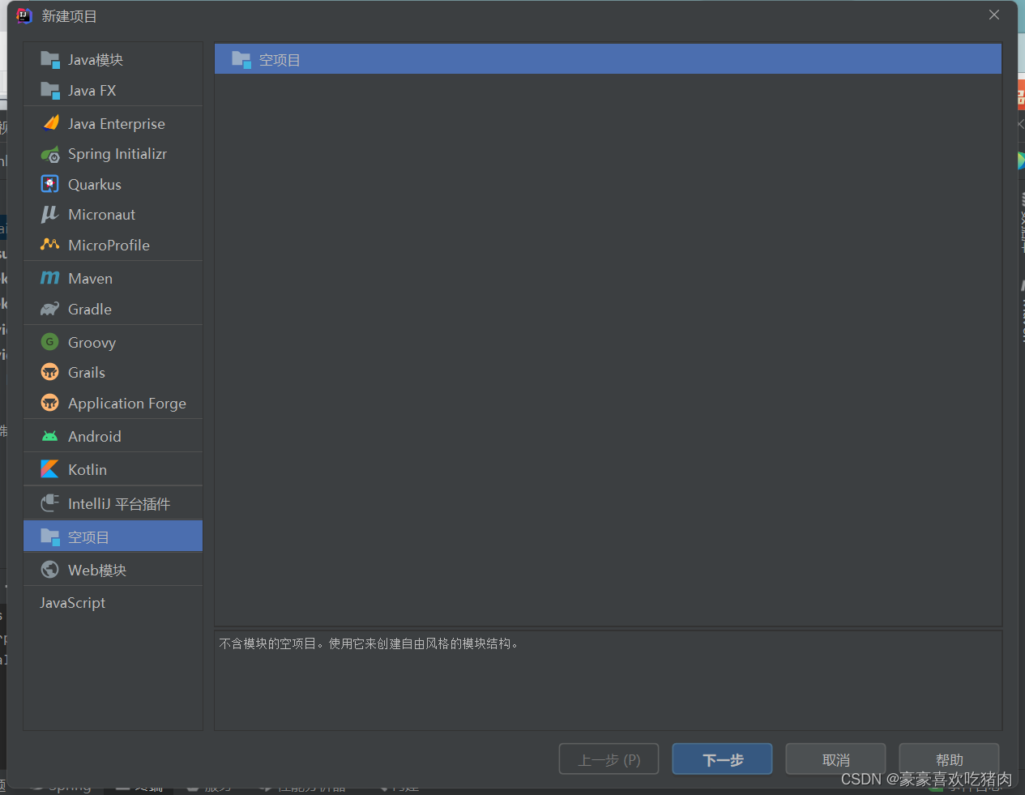Choose Spring Initializr option
The height and width of the screenshot is (795, 1025).
[x=113, y=154]
